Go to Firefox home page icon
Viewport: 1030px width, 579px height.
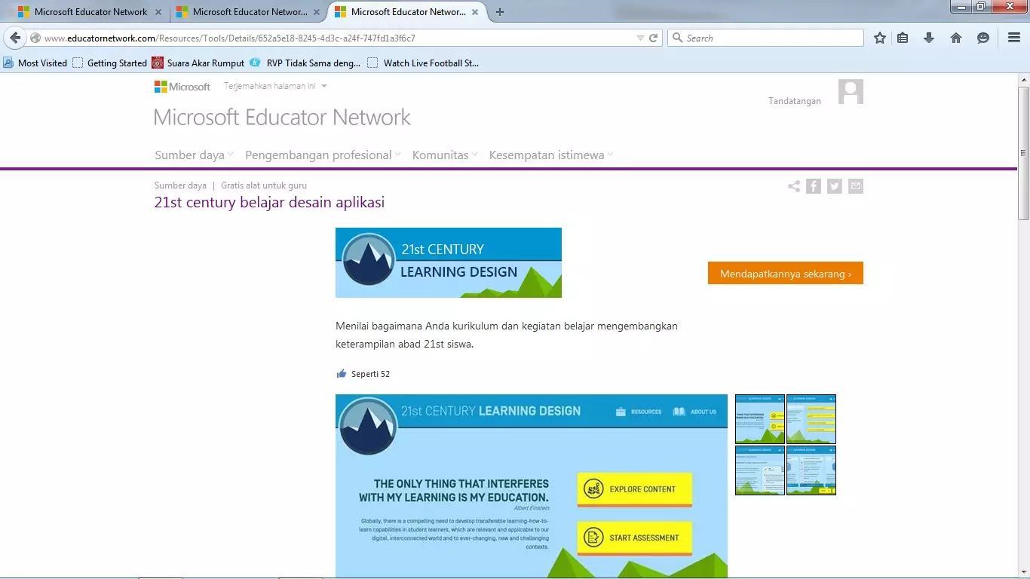[x=956, y=38]
